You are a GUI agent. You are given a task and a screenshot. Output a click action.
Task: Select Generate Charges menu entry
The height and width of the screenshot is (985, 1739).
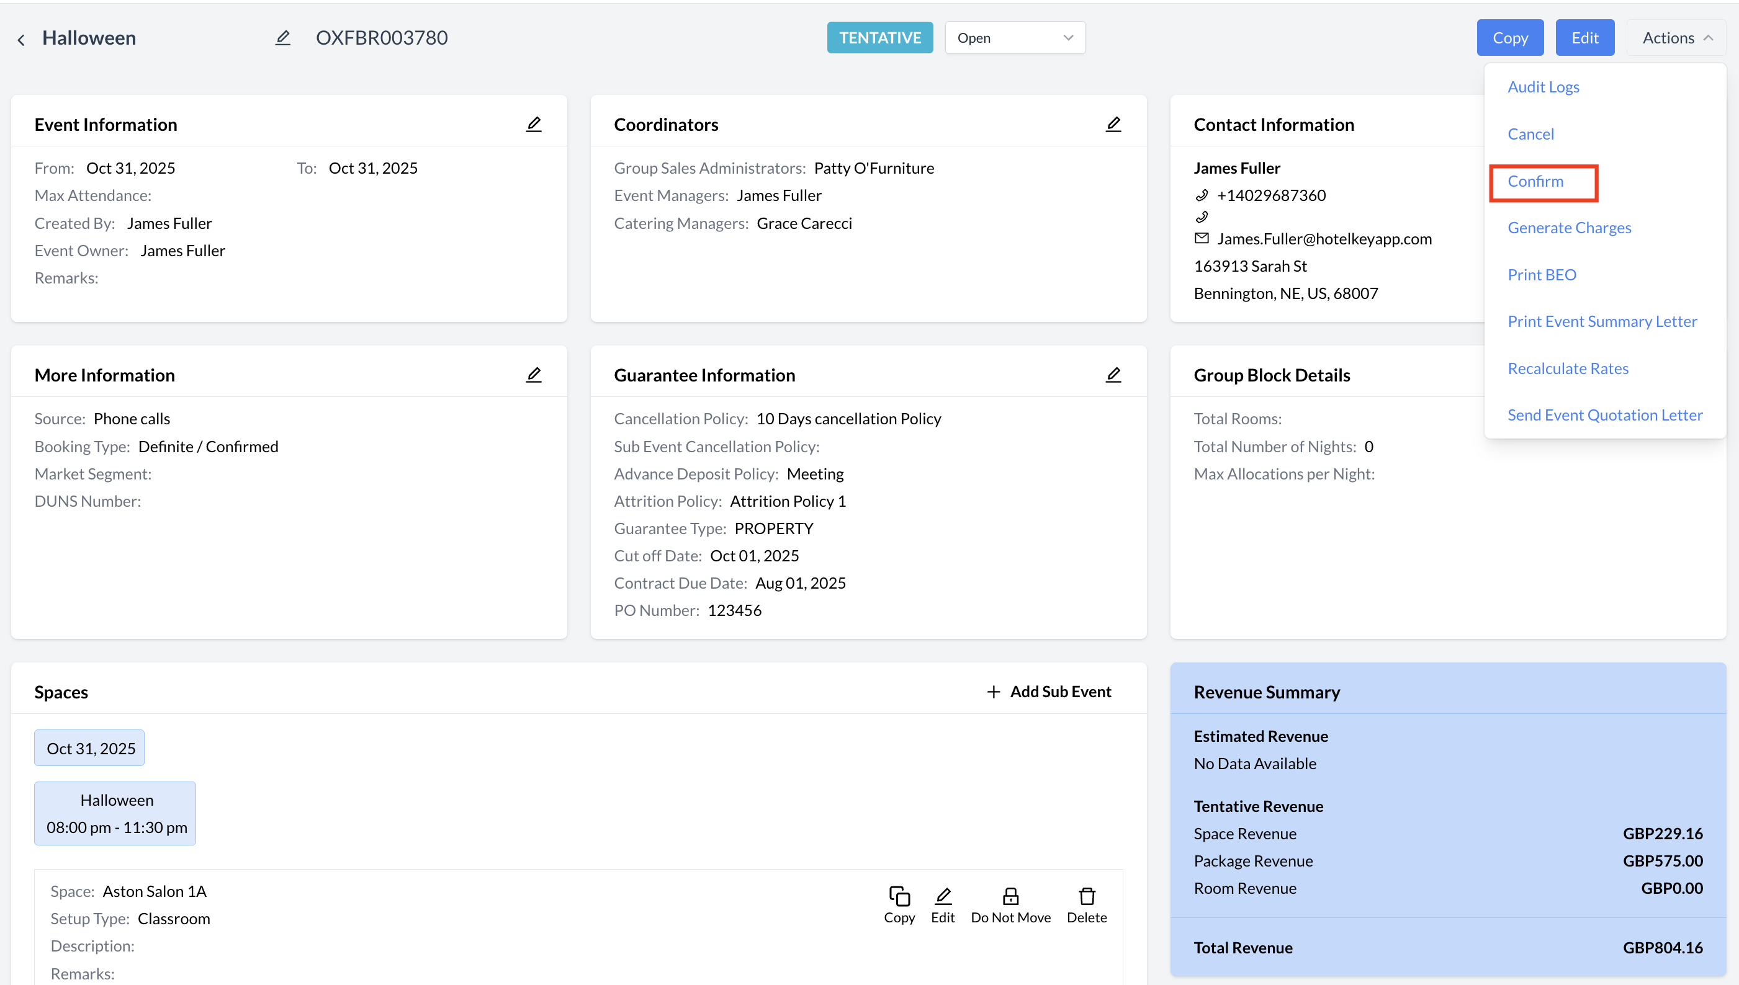pyautogui.click(x=1568, y=228)
